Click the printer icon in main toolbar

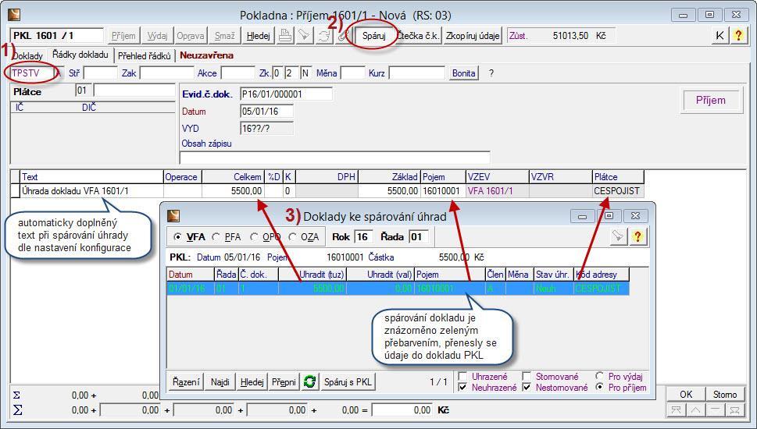(x=285, y=36)
